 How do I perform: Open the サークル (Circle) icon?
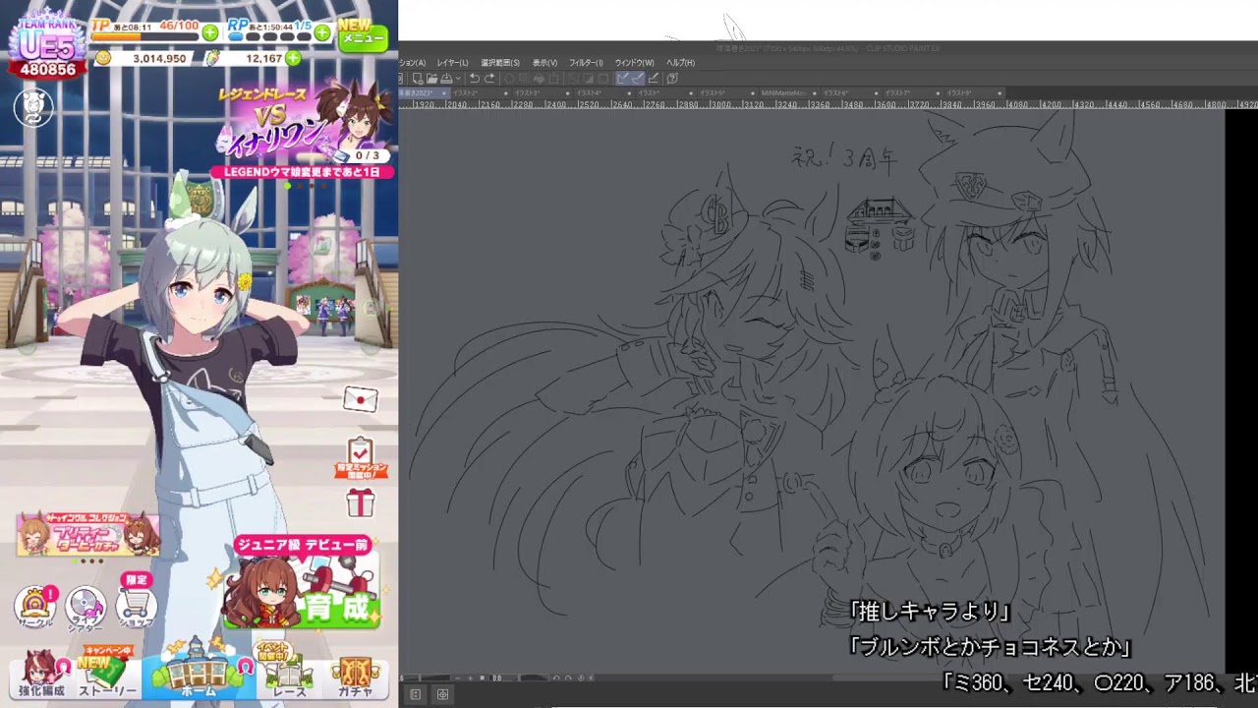coord(35,606)
